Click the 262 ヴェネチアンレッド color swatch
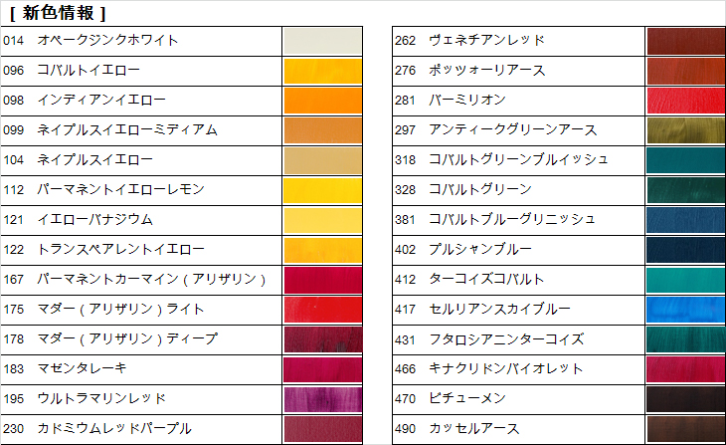The image size is (726, 445). 686,41
